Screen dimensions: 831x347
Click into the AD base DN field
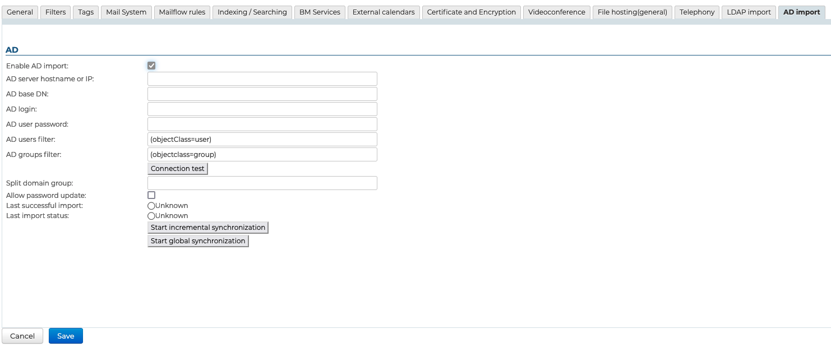click(x=262, y=94)
